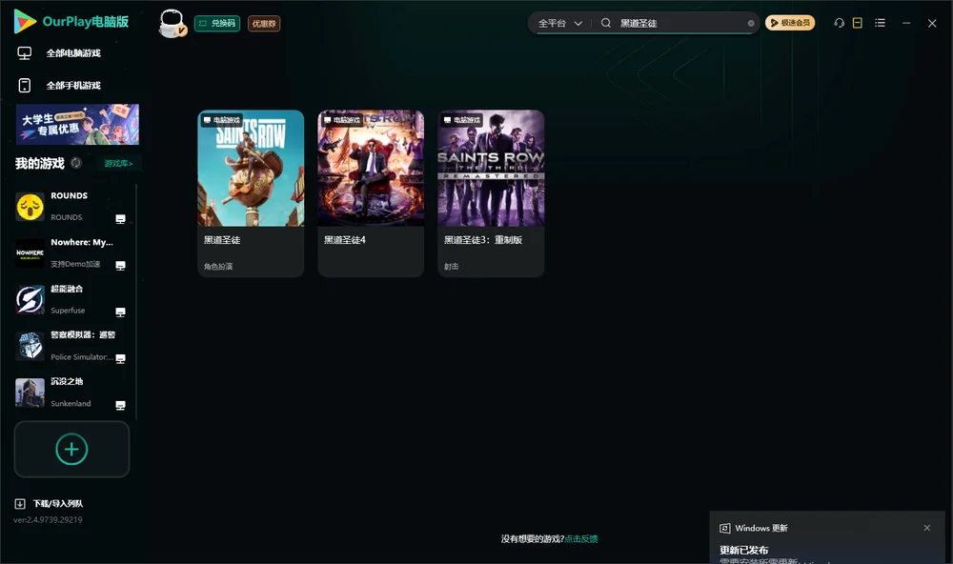Click the 角色扮演 genre label
Image resolution: width=953 pixels, height=564 pixels.
[218, 266]
